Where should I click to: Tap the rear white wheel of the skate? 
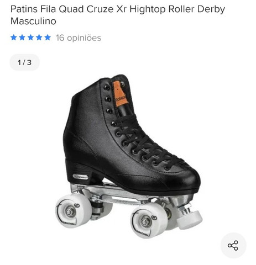(x=74, y=210)
